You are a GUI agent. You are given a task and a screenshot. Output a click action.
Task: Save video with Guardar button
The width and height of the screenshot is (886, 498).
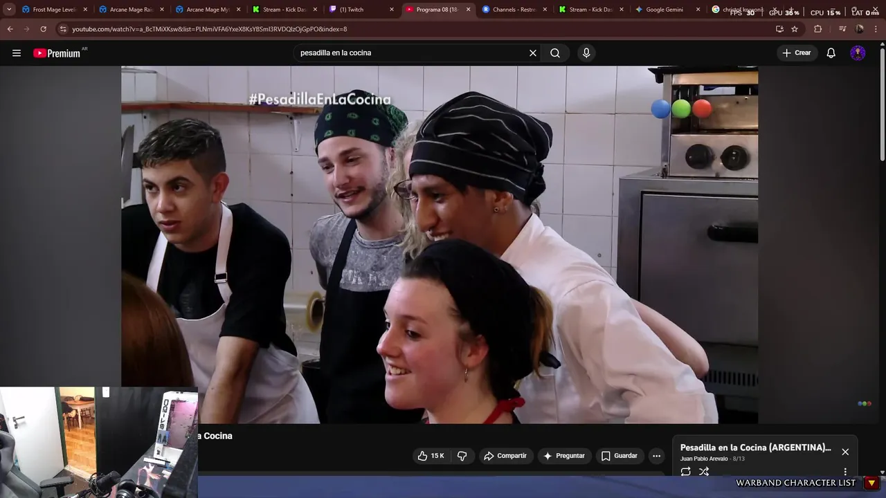(x=619, y=456)
